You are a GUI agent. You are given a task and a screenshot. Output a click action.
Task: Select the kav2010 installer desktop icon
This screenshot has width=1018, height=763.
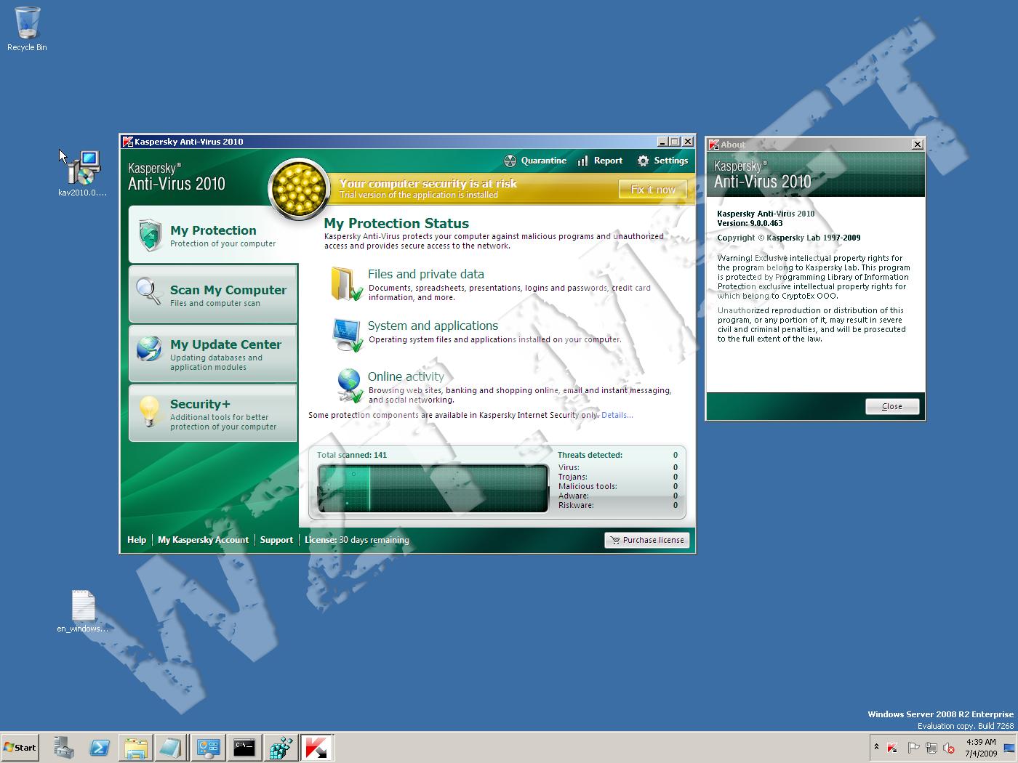coord(83,173)
